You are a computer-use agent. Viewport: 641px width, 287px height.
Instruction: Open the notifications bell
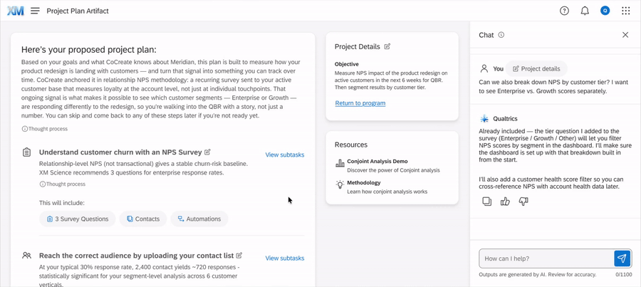point(585,11)
